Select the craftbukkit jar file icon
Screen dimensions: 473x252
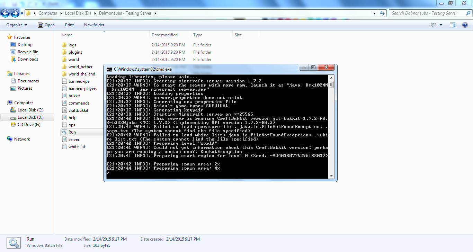click(64, 110)
